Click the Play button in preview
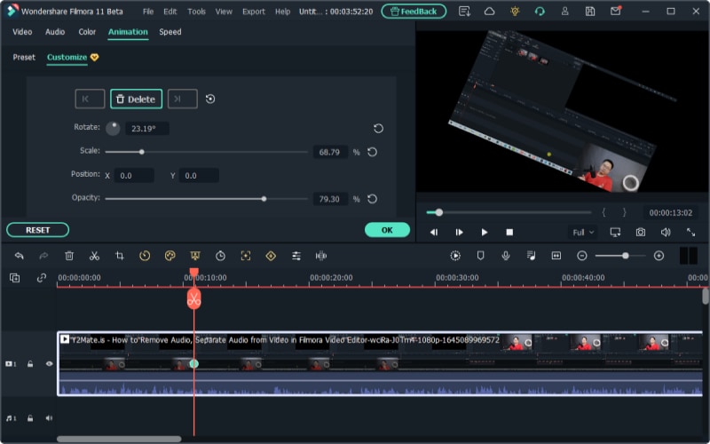710x444 pixels. [484, 233]
